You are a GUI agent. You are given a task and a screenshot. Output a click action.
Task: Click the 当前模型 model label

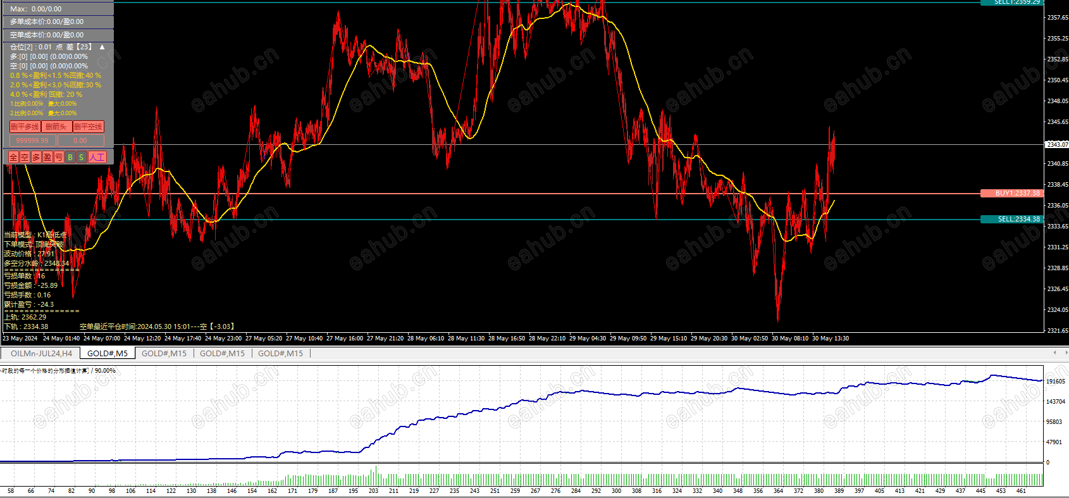[x=35, y=235]
